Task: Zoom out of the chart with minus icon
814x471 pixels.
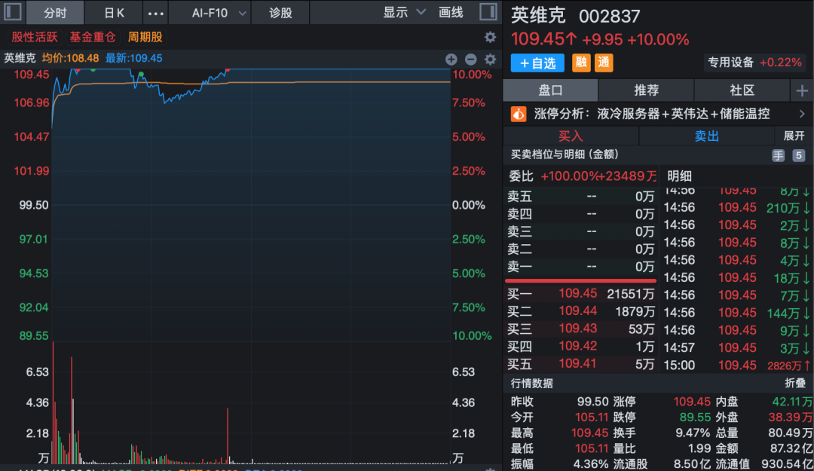Action: click(470, 59)
